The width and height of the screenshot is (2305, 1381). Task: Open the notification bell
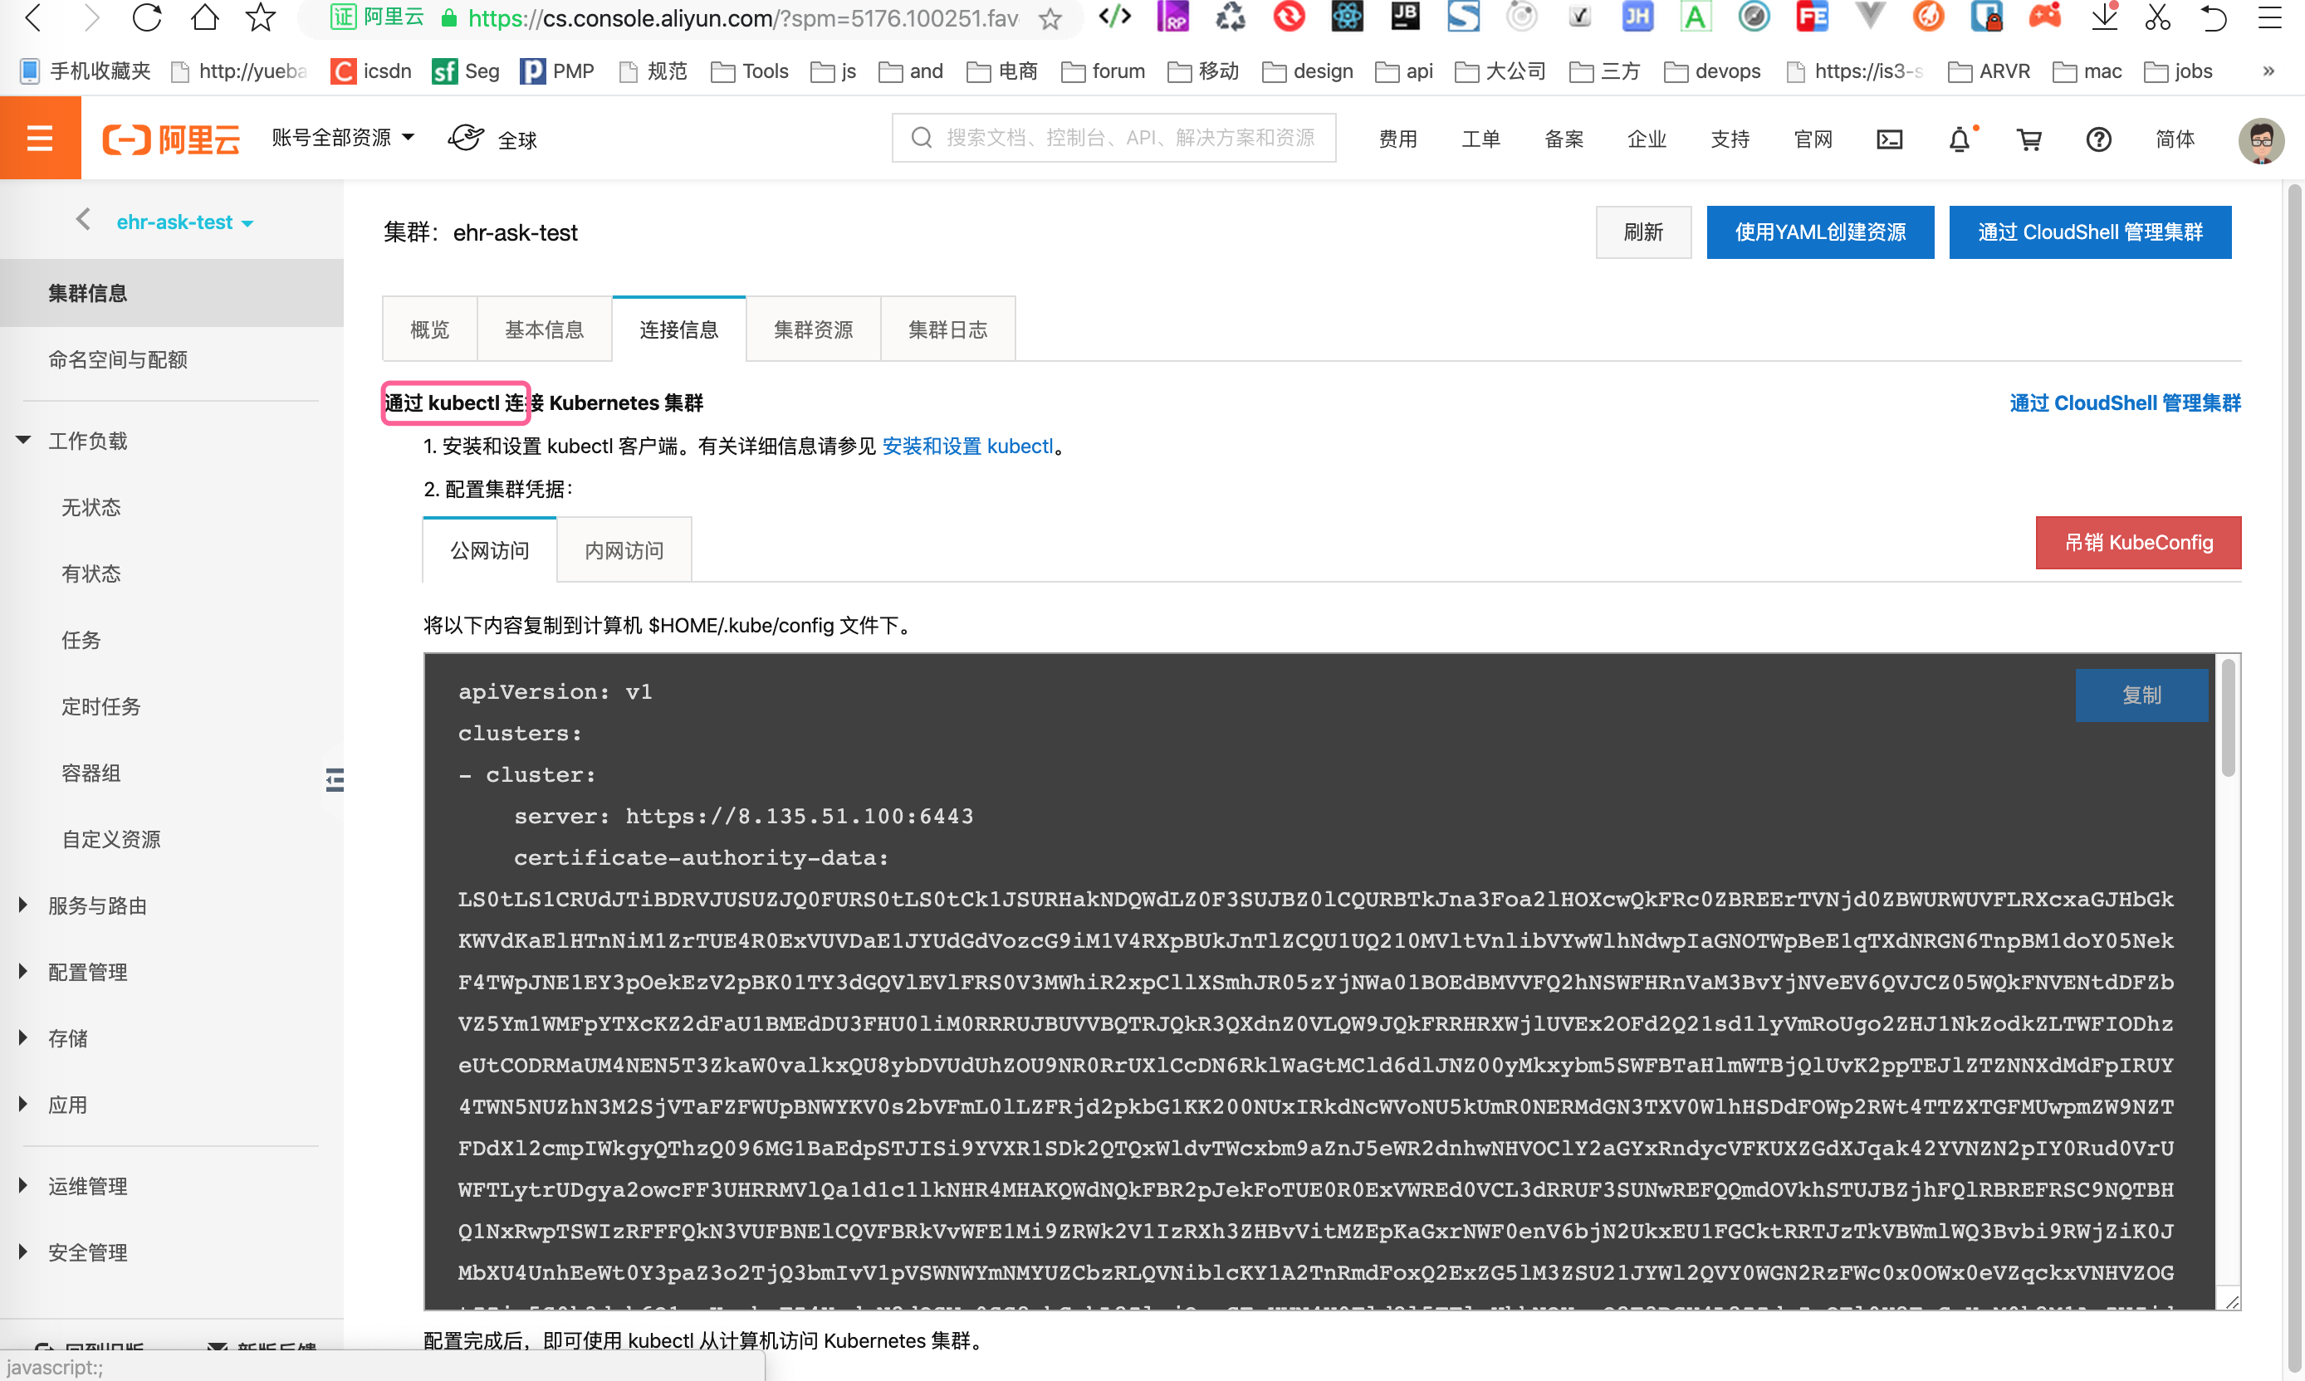[1959, 139]
